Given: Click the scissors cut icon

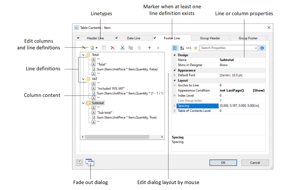Looking at the screenshot, I should click(122, 48).
